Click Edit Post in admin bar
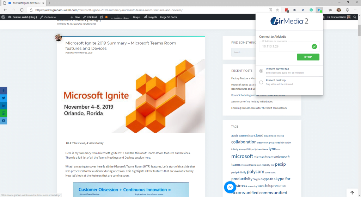This screenshot has width=361, height=197. (x=90, y=17)
